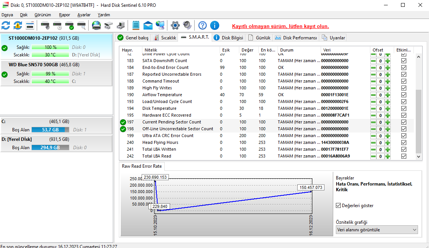Click the blue info icon in toolbar

pyautogui.click(x=215, y=25)
